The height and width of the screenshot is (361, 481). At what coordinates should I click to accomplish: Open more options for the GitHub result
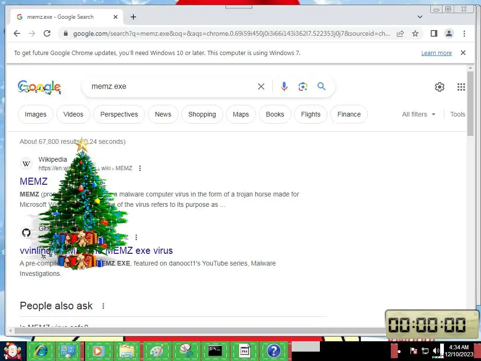(x=136, y=237)
